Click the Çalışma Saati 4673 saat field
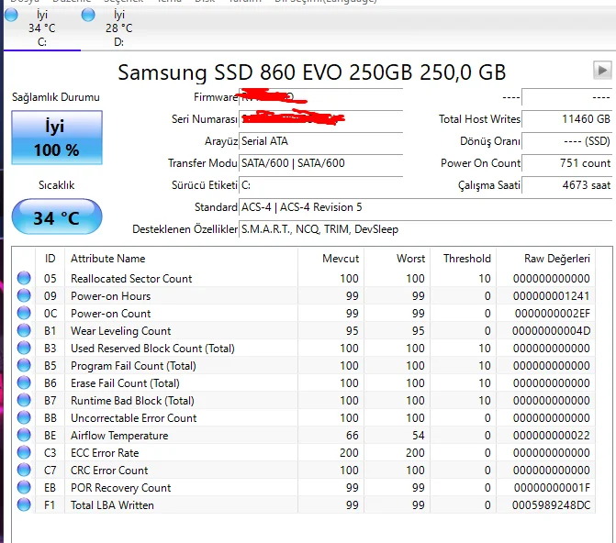This screenshot has height=543, width=616. click(x=567, y=185)
